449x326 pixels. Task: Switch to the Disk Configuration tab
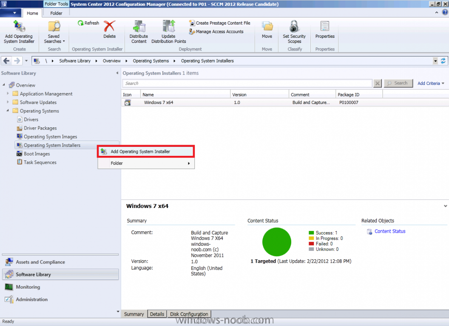click(189, 314)
